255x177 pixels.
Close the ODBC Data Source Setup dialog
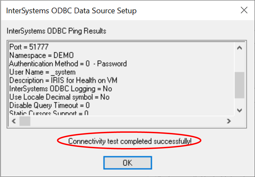point(244,10)
